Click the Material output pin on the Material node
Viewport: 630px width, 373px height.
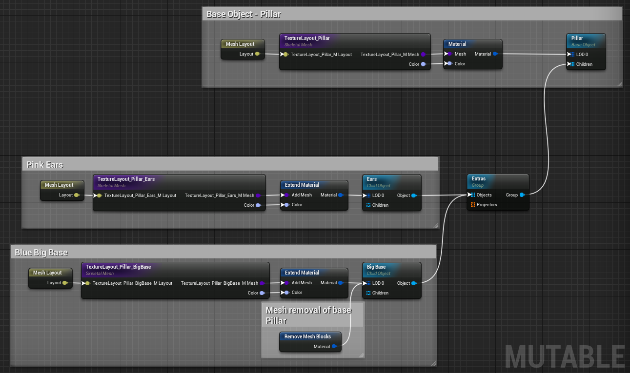click(x=495, y=54)
